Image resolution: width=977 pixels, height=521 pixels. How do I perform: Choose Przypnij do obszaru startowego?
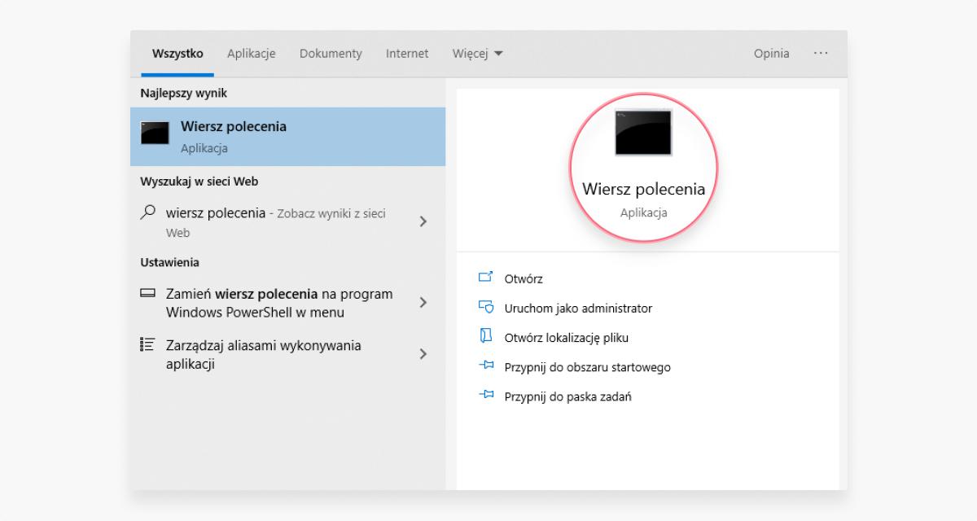pyautogui.click(x=588, y=366)
